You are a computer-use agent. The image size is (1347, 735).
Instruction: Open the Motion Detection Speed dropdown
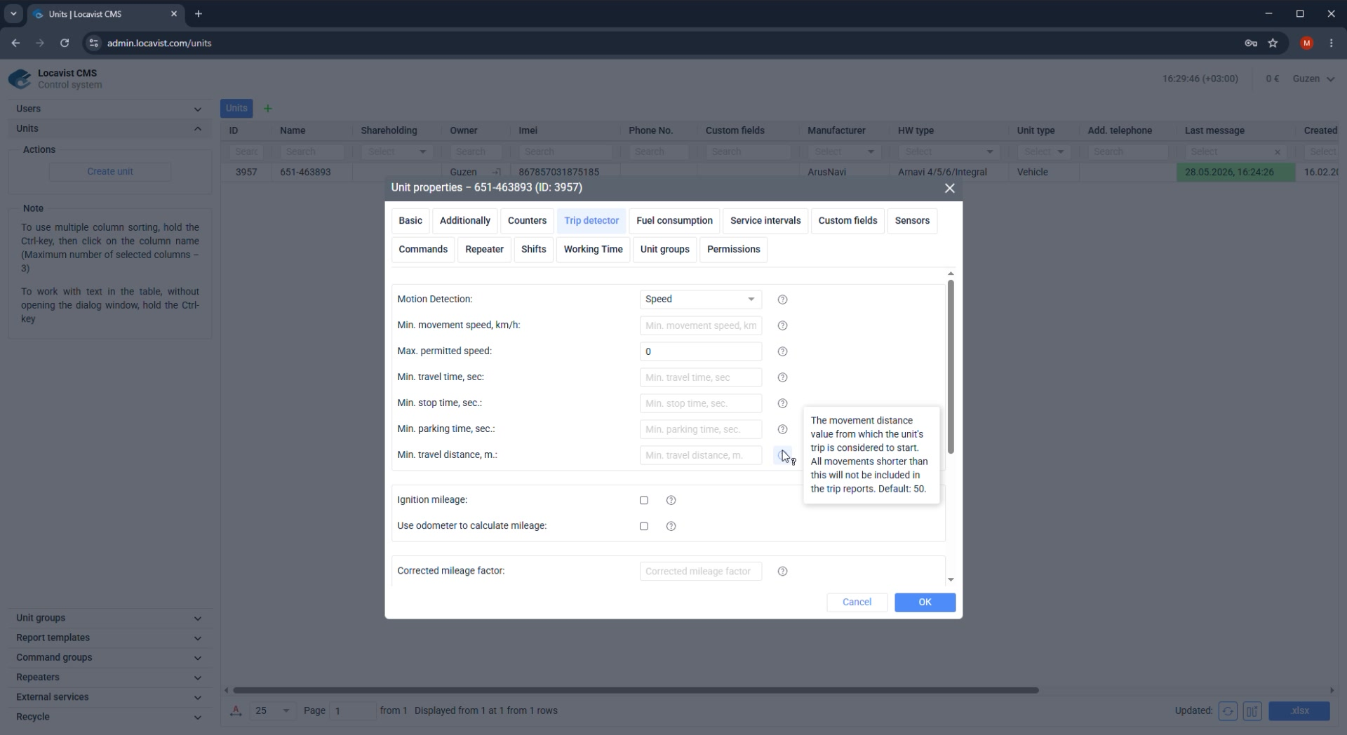tap(700, 299)
